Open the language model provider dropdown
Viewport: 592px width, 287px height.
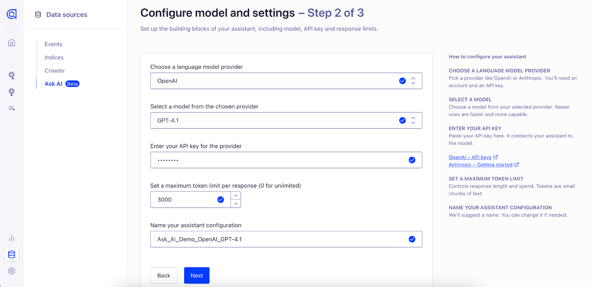[x=286, y=81]
